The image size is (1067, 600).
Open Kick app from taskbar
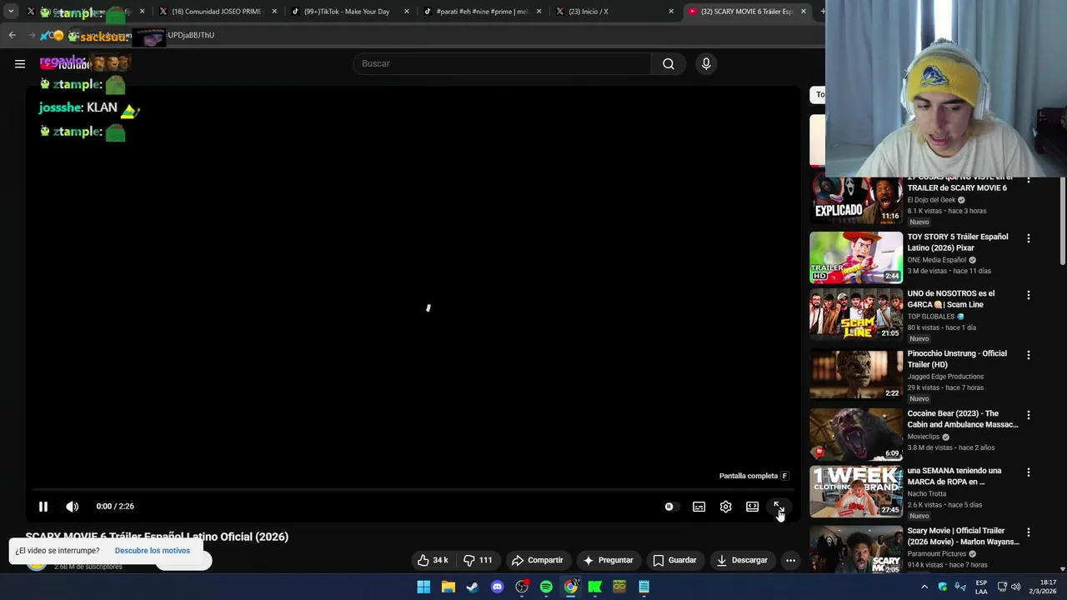click(x=595, y=587)
